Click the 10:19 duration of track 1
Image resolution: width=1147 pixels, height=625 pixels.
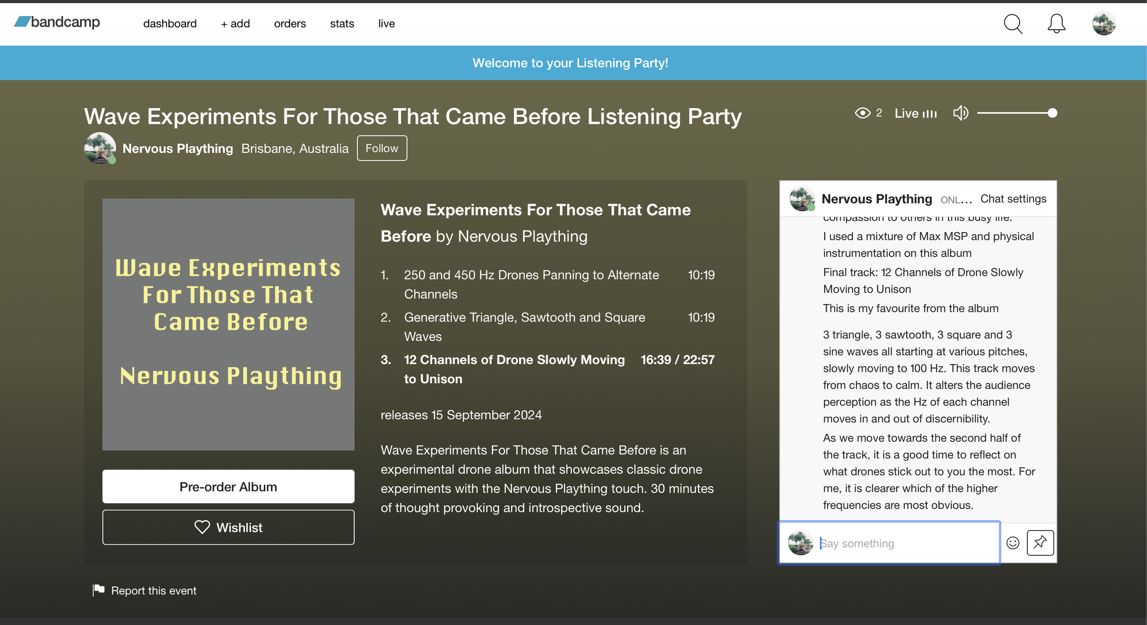coord(701,275)
